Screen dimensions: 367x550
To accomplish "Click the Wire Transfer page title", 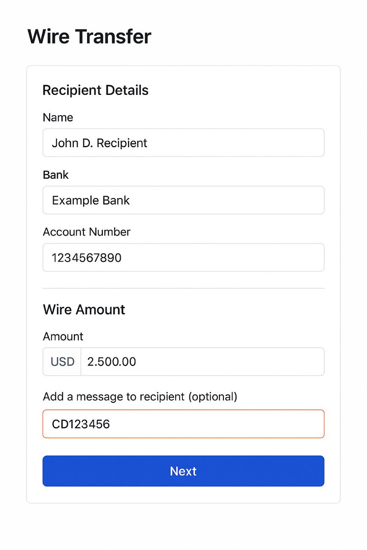I will 89,36.
